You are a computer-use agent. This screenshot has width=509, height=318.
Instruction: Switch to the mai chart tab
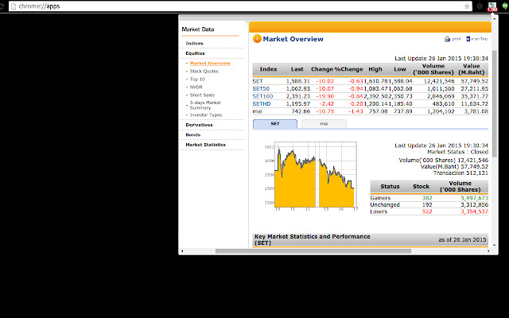point(324,124)
